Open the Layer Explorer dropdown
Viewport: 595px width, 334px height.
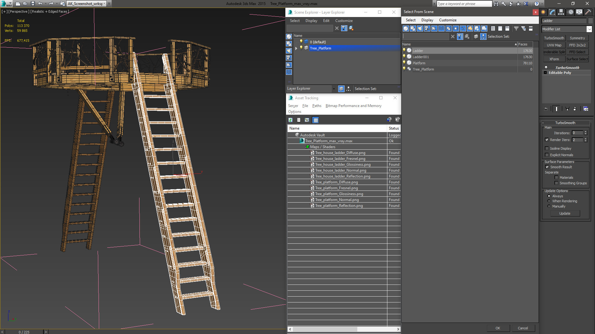click(333, 89)
